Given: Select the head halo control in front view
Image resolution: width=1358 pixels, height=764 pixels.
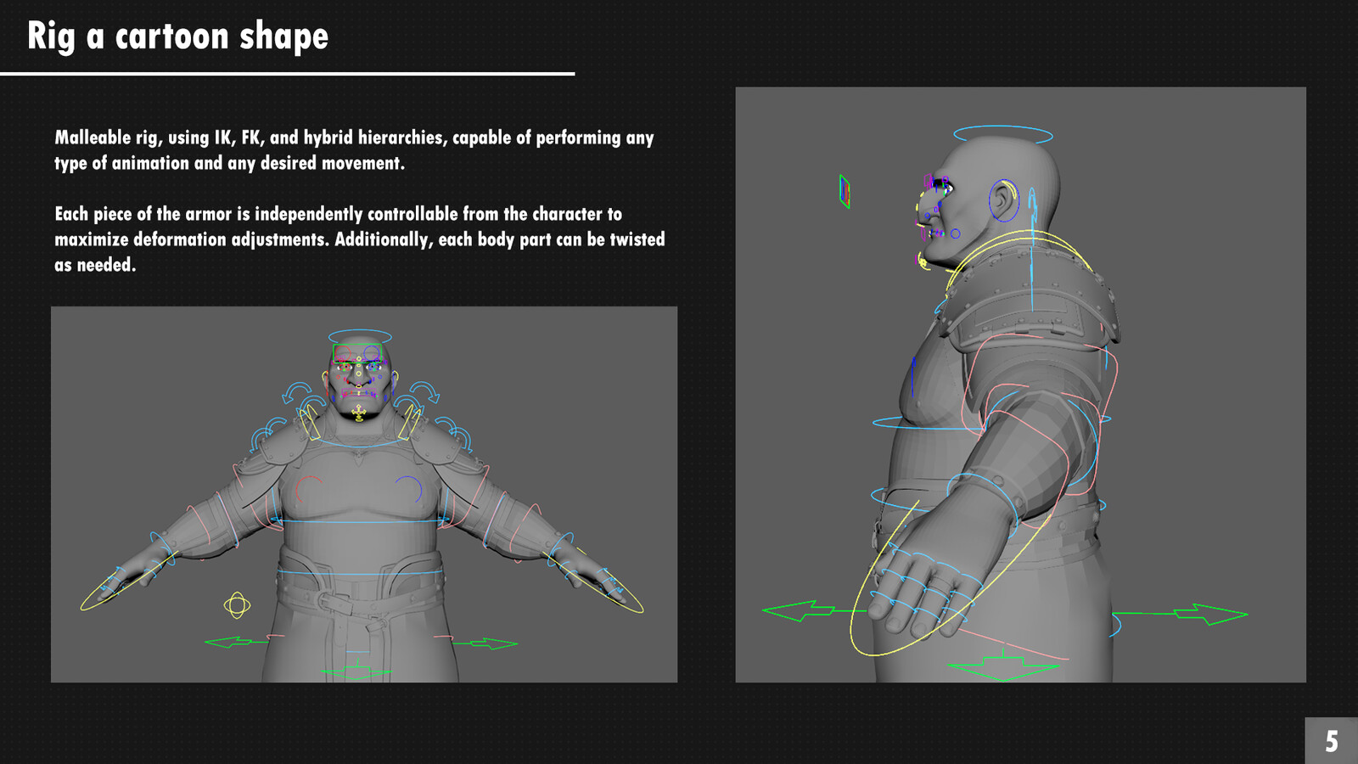Looking at the screenshot, I should pos(360,336).
